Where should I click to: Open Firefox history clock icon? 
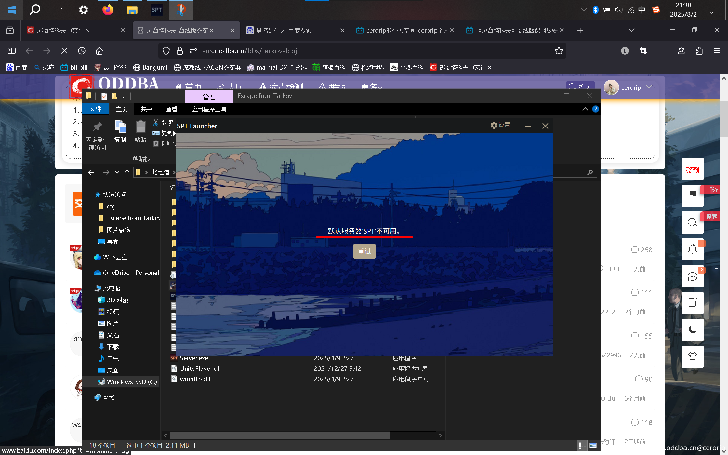[82, 51]
